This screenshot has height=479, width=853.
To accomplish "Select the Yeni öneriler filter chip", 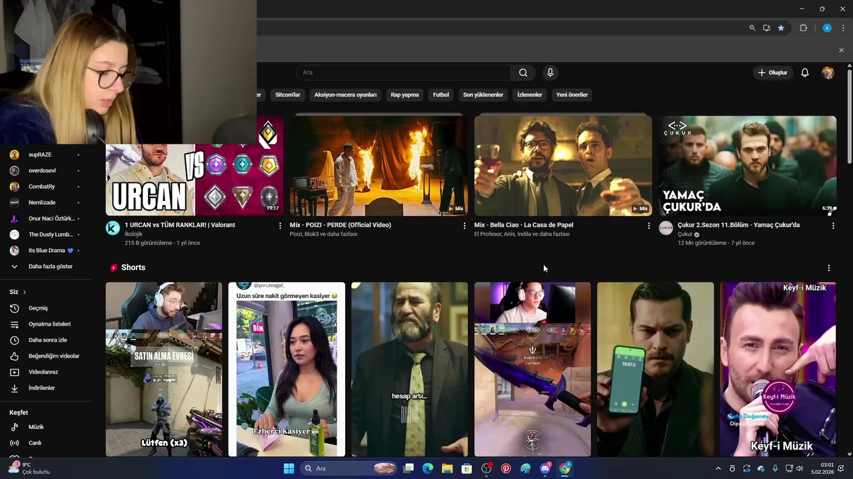I will point(572,94).
